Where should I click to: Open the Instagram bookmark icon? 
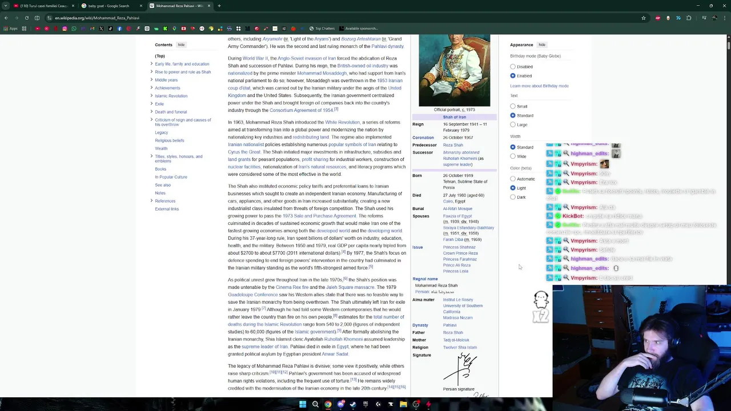click(65, 29)
